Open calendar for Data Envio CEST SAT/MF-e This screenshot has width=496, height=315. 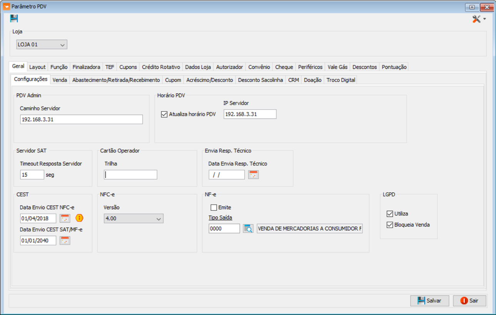pos(65,240)
